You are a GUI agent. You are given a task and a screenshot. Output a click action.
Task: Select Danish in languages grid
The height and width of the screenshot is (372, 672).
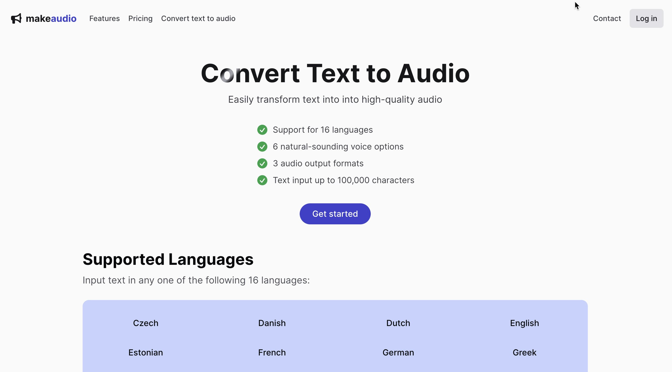click(272, 323)
